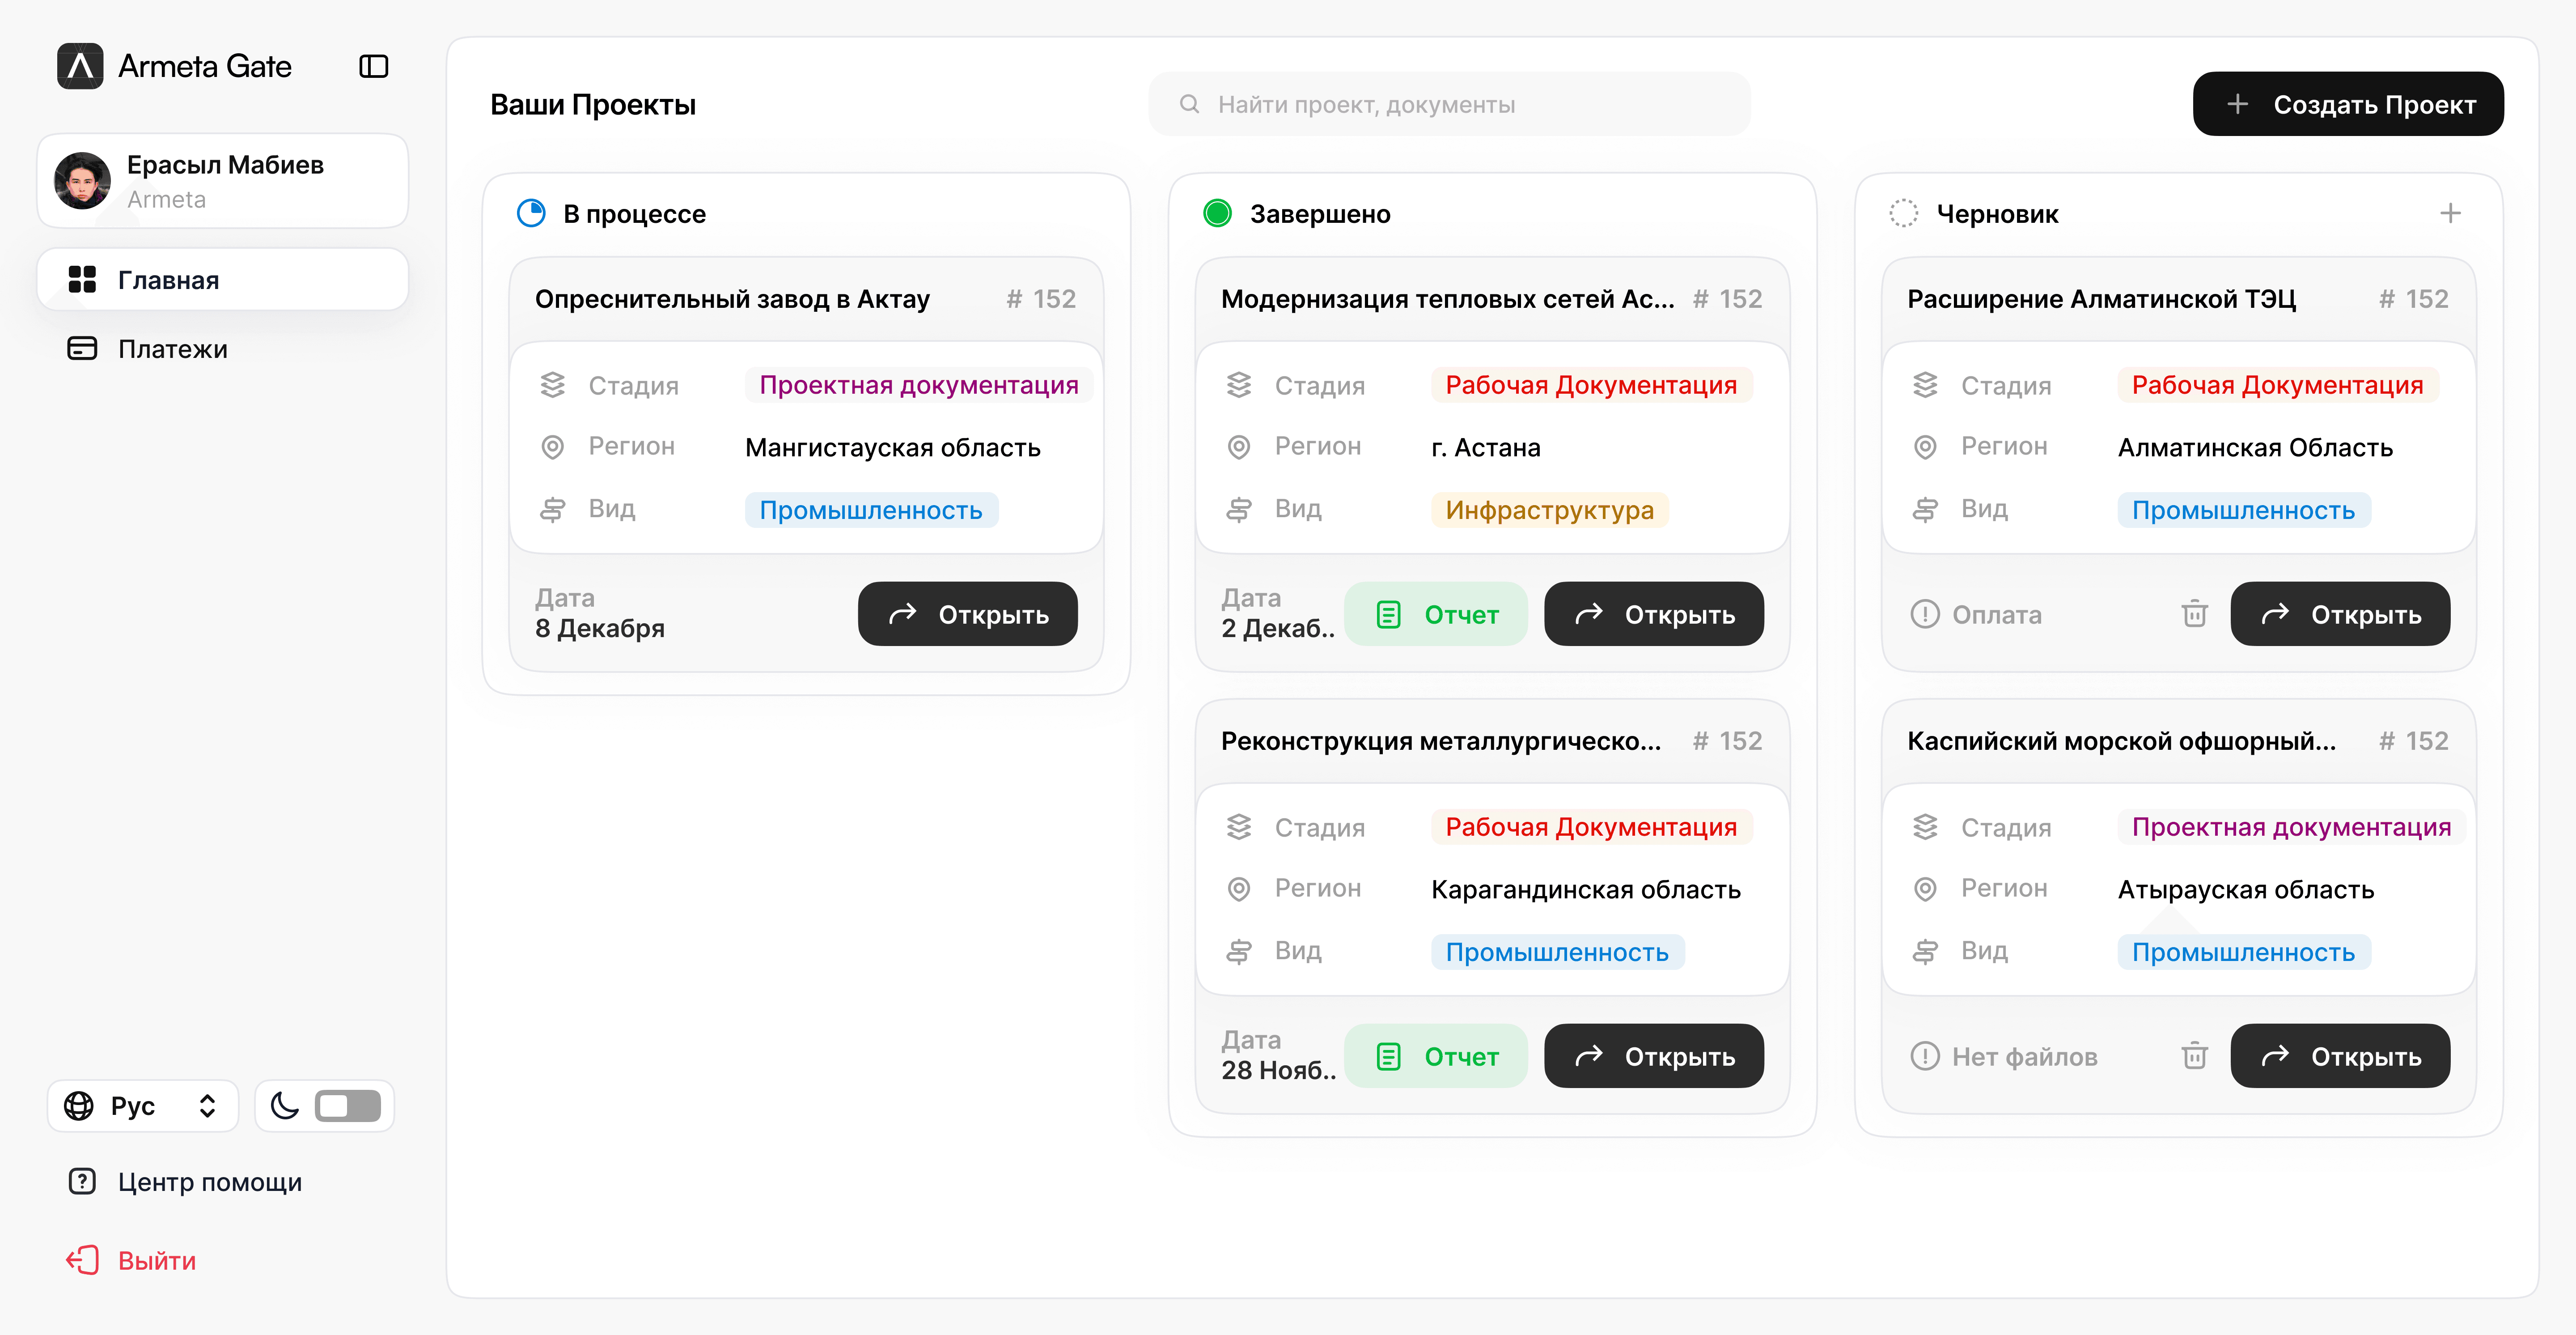Open Ерасыл Мабиев profile selector
The image size is (2576, 1335).
[x=222, y=181]
